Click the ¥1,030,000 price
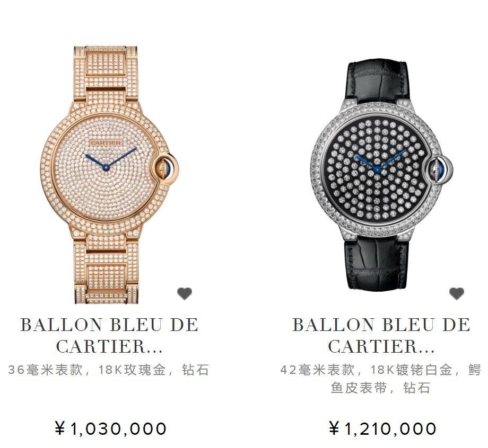488x448 pixels. coord(110,429)
